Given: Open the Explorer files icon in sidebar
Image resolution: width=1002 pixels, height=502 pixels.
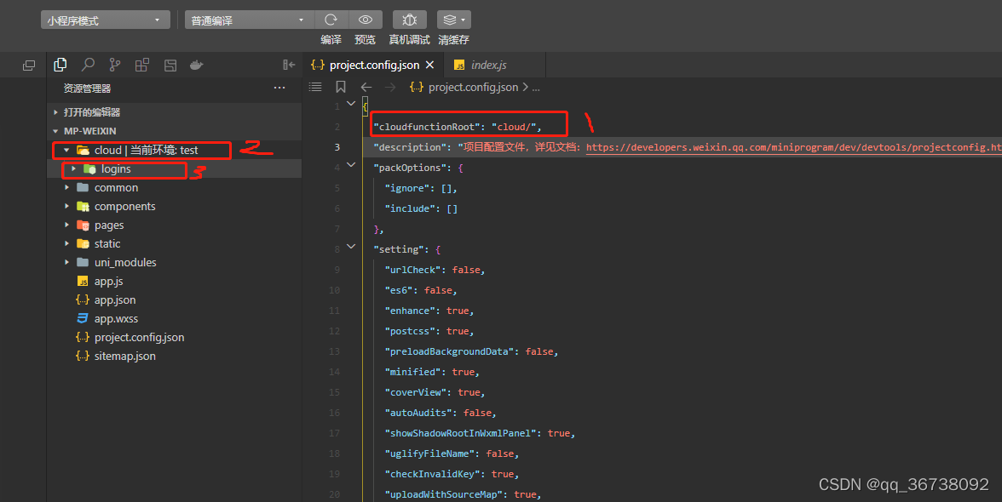Looking at the screenshot, I should click(x=60, y=65).
